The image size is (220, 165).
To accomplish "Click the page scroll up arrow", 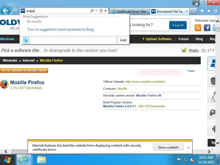I will [218, 21].
